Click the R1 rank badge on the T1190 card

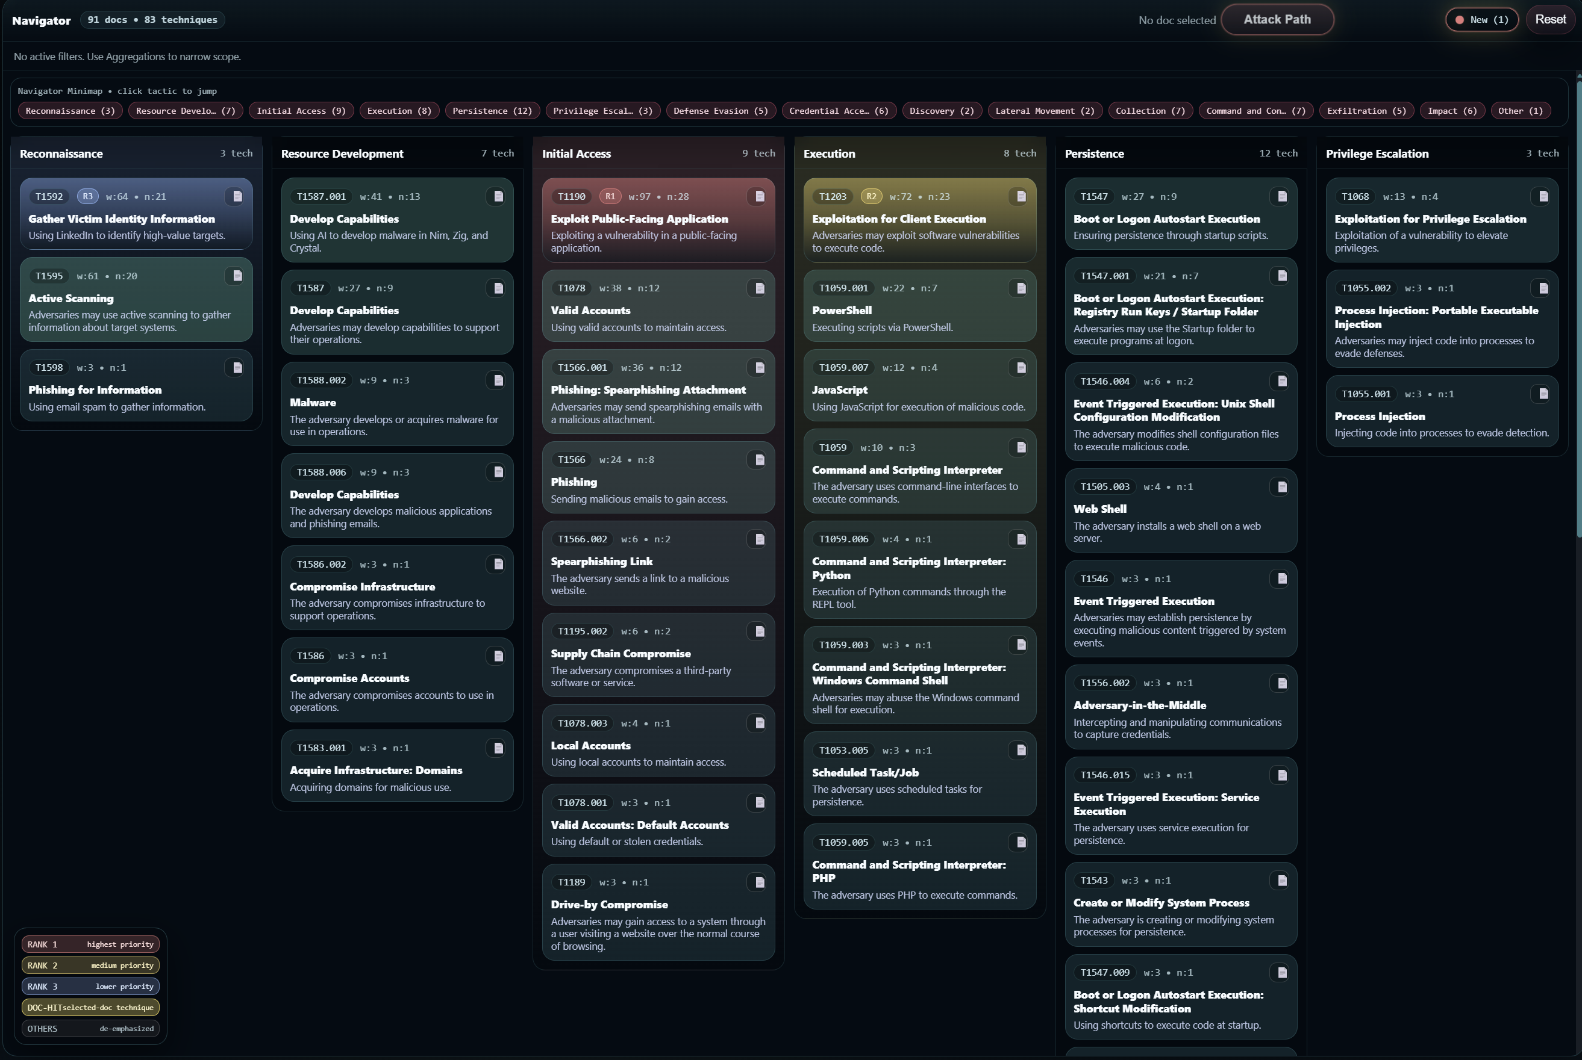point(610,196)
